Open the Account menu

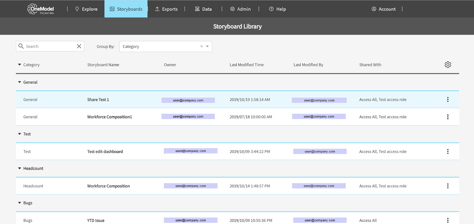[384, 9]
